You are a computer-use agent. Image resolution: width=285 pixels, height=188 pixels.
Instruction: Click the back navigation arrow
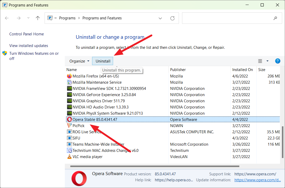[7, 18]
